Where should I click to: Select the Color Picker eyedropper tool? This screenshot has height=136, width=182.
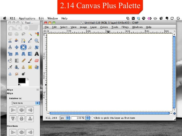click(30, 41)
